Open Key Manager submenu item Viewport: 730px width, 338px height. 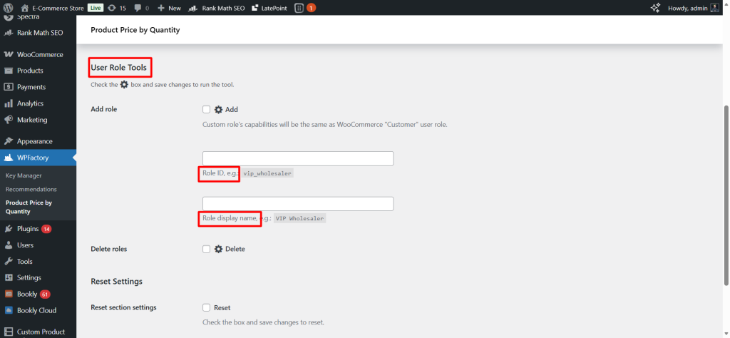tap(24, 175)
